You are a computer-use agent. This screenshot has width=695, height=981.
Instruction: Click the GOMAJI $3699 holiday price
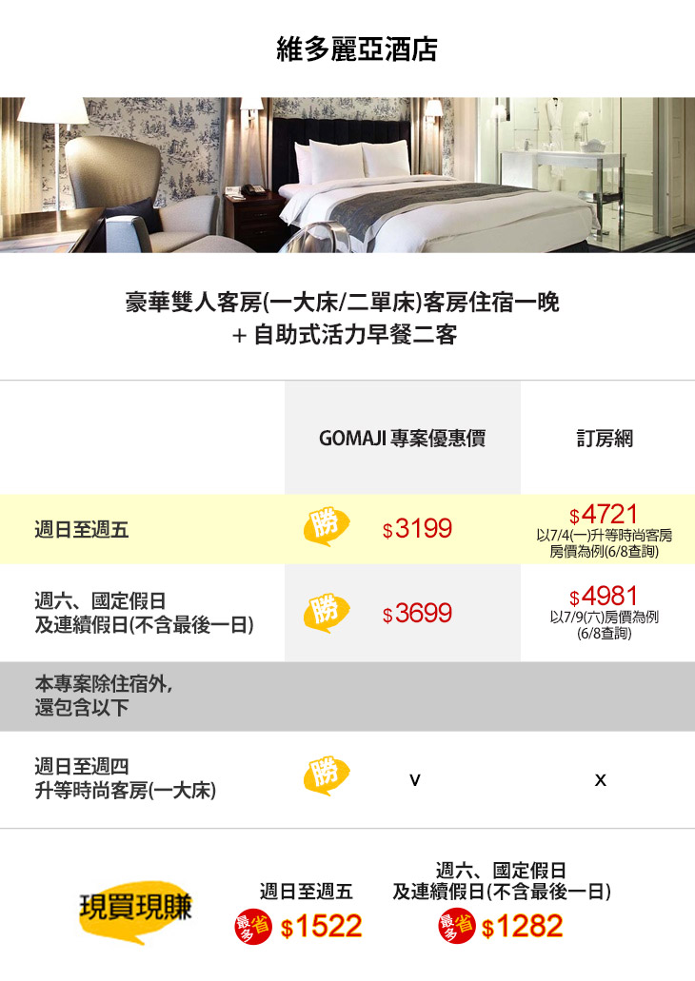(x=417, y=615)
